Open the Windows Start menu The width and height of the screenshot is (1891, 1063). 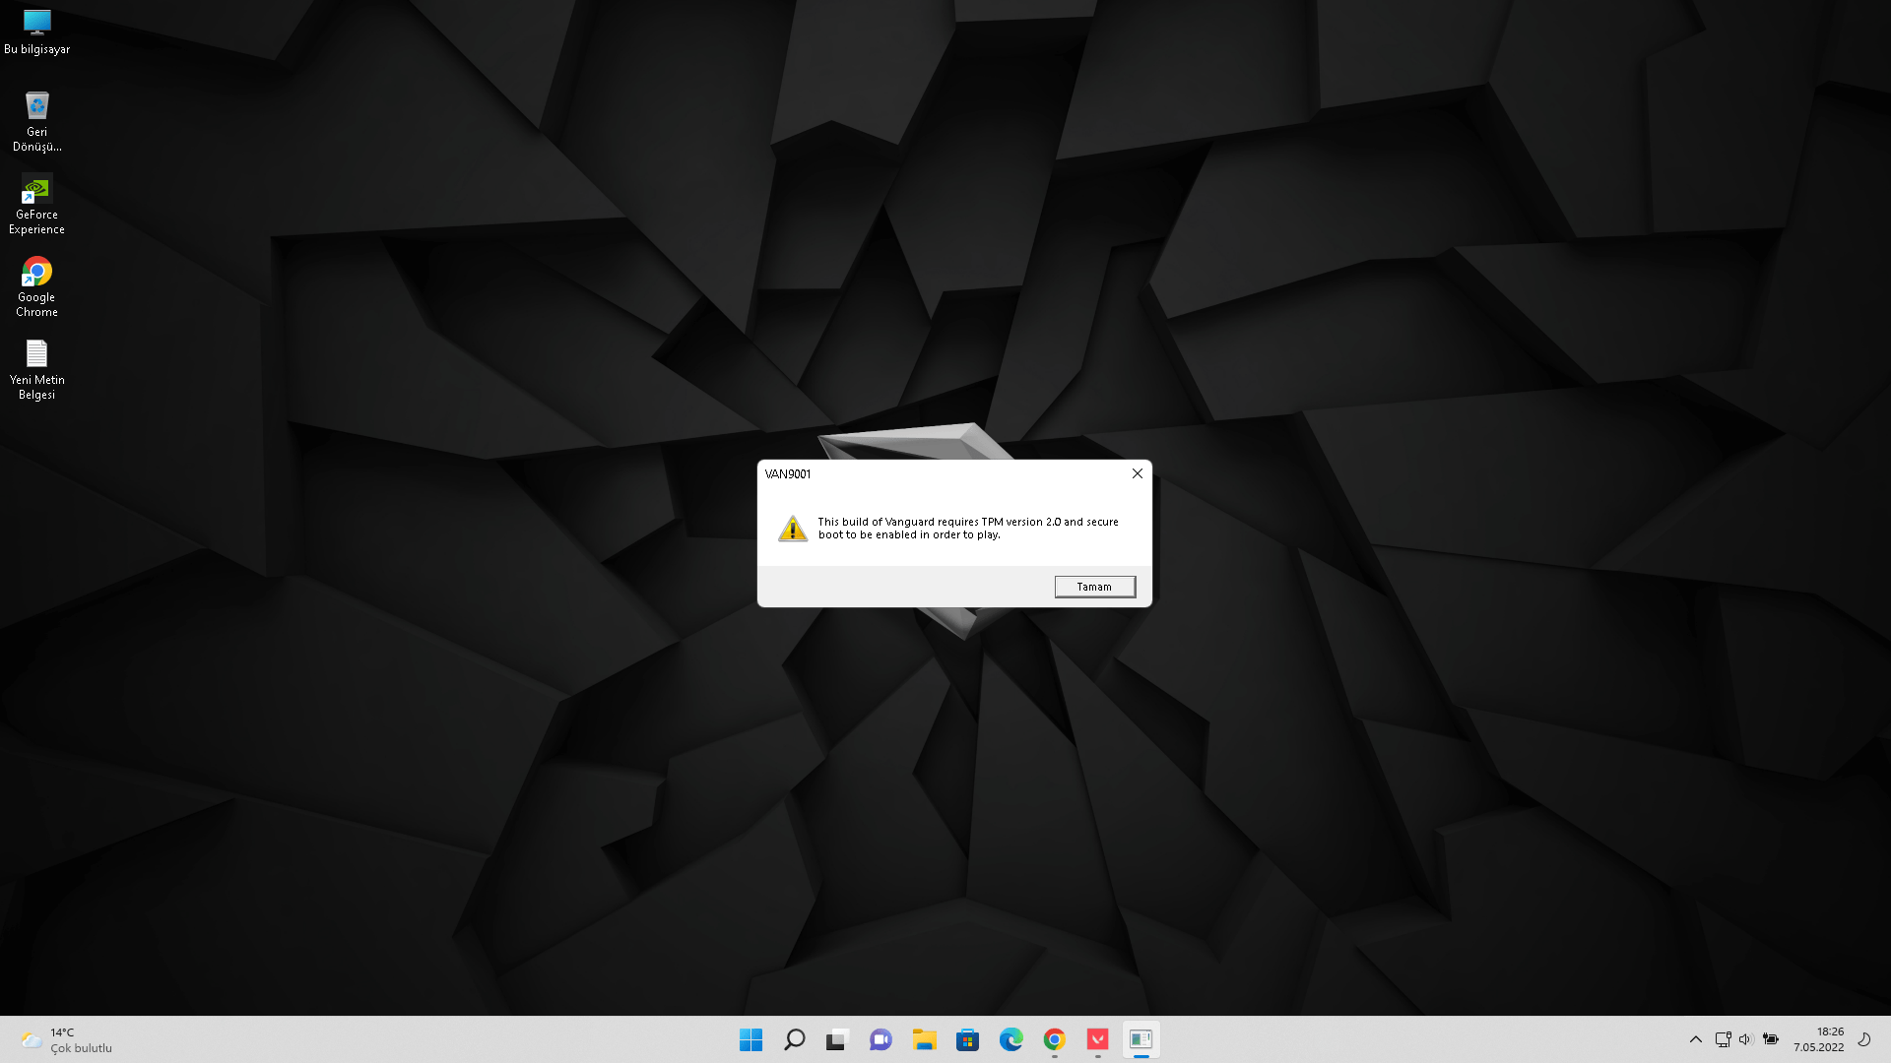pos(750,1039)
